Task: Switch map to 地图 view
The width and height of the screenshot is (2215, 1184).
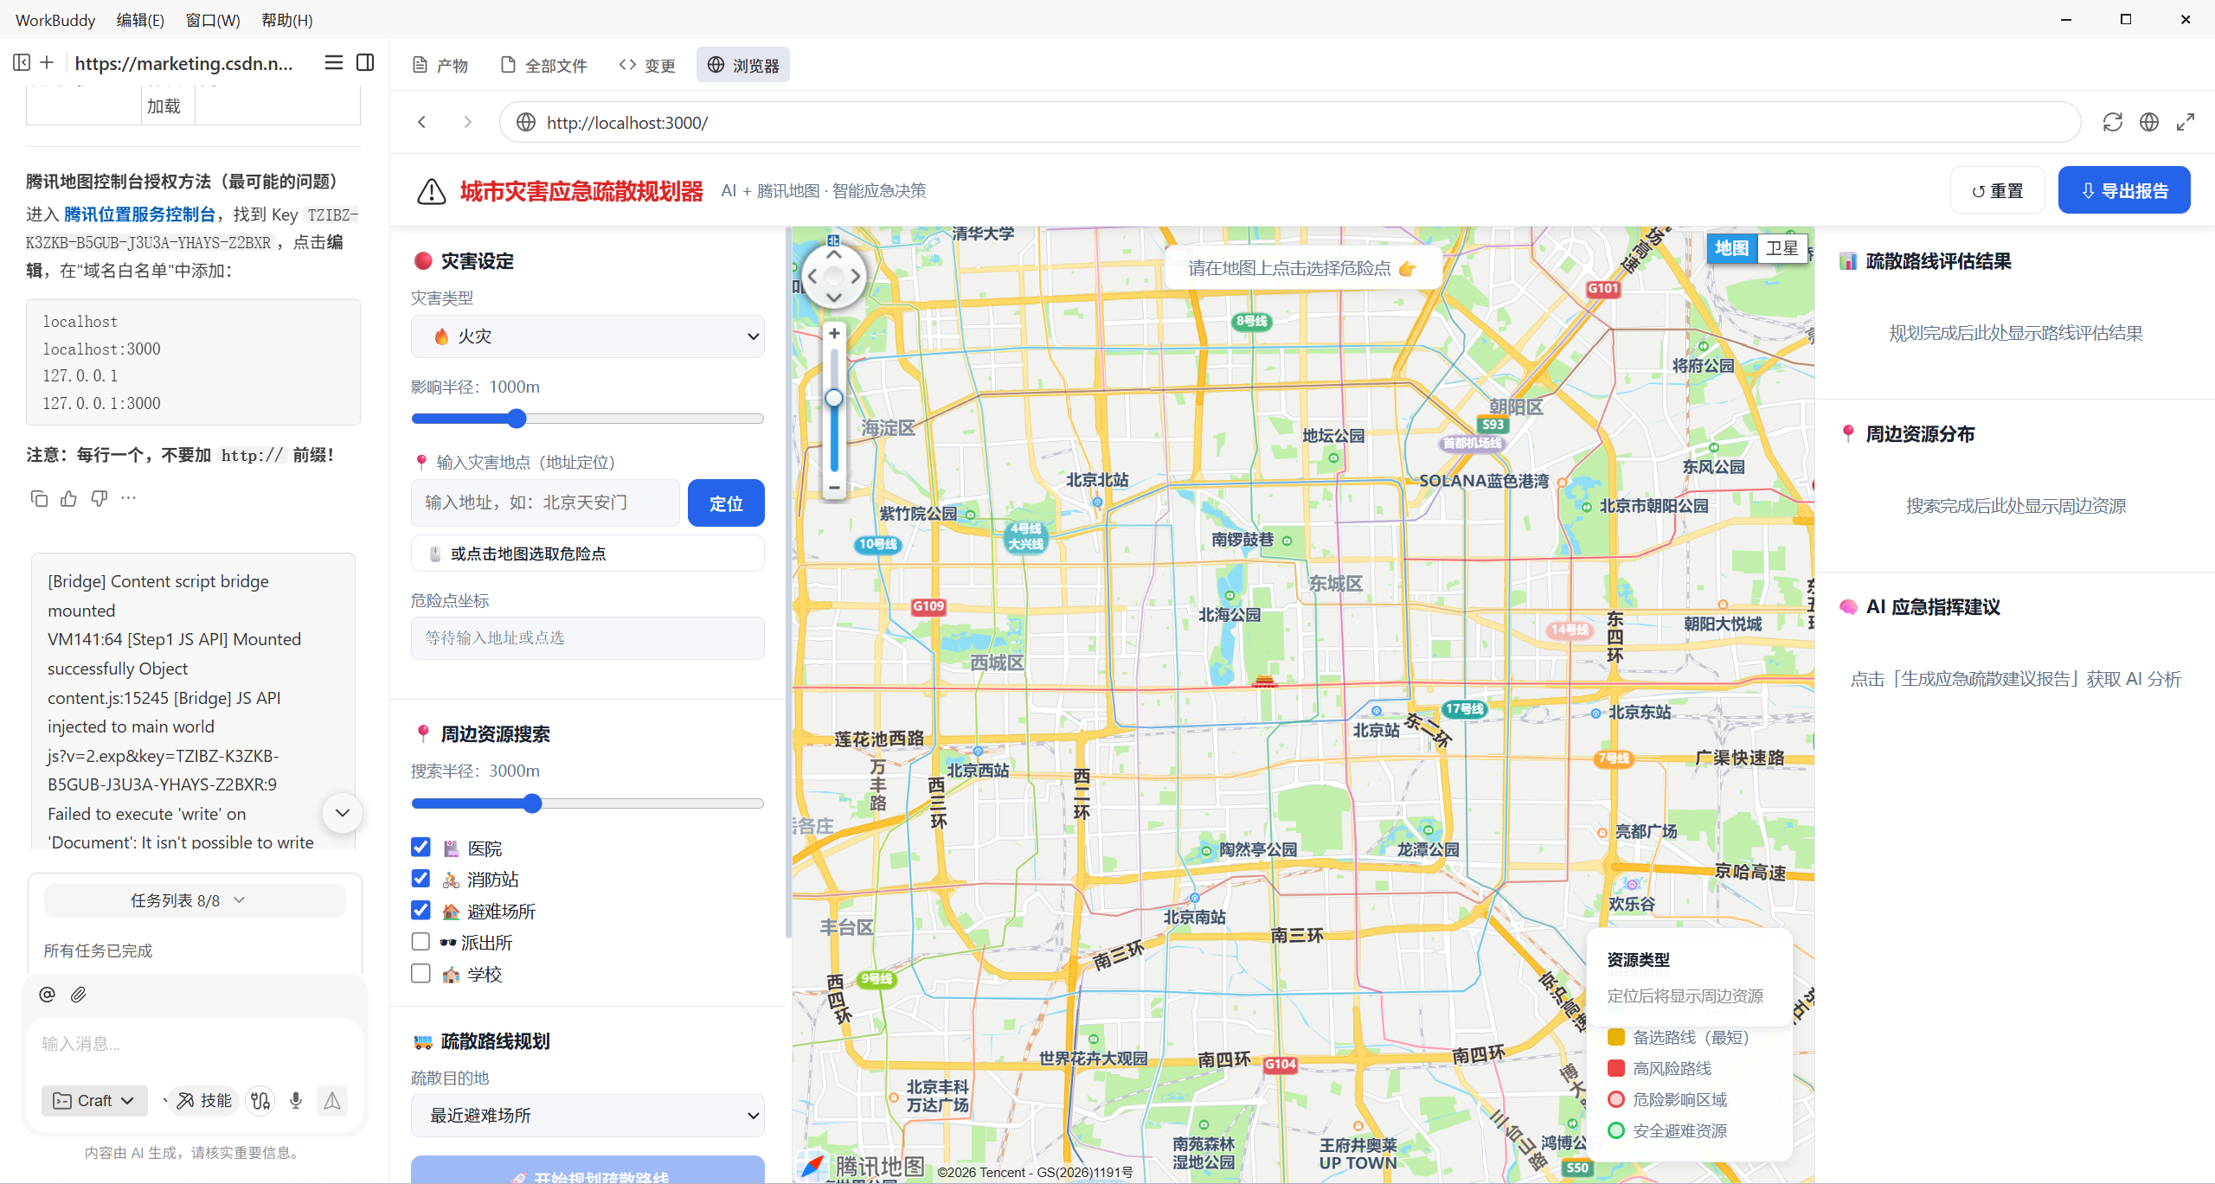Action: [1732, 248]
